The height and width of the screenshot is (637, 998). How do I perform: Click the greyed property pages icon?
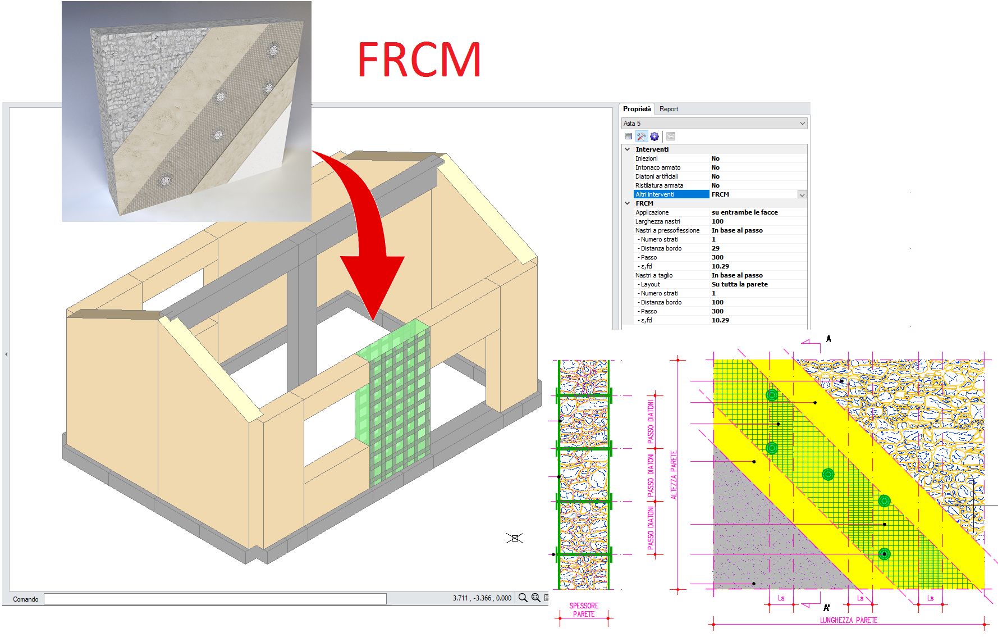671,136
